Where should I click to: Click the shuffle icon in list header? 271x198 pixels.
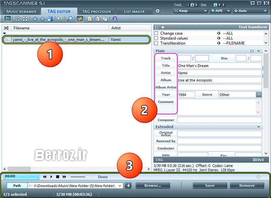(x=6, y=28)
